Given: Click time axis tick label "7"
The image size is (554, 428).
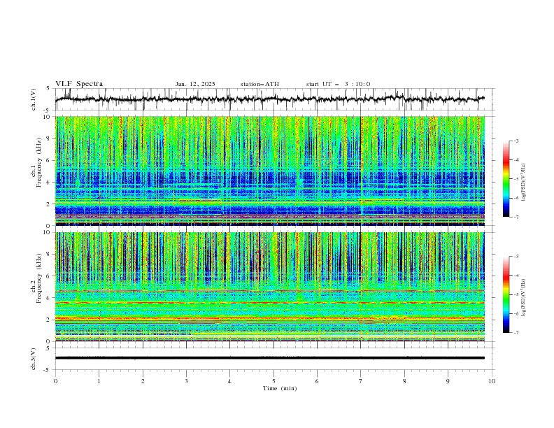Looking at the screenshot, I should point(361,382).
